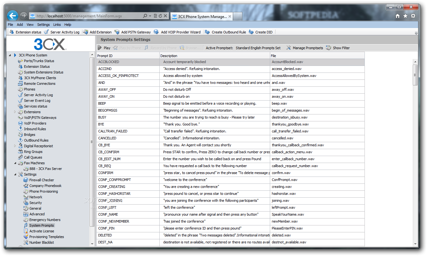Open Server Event Log in sidebar

click(x=37, y=101)
